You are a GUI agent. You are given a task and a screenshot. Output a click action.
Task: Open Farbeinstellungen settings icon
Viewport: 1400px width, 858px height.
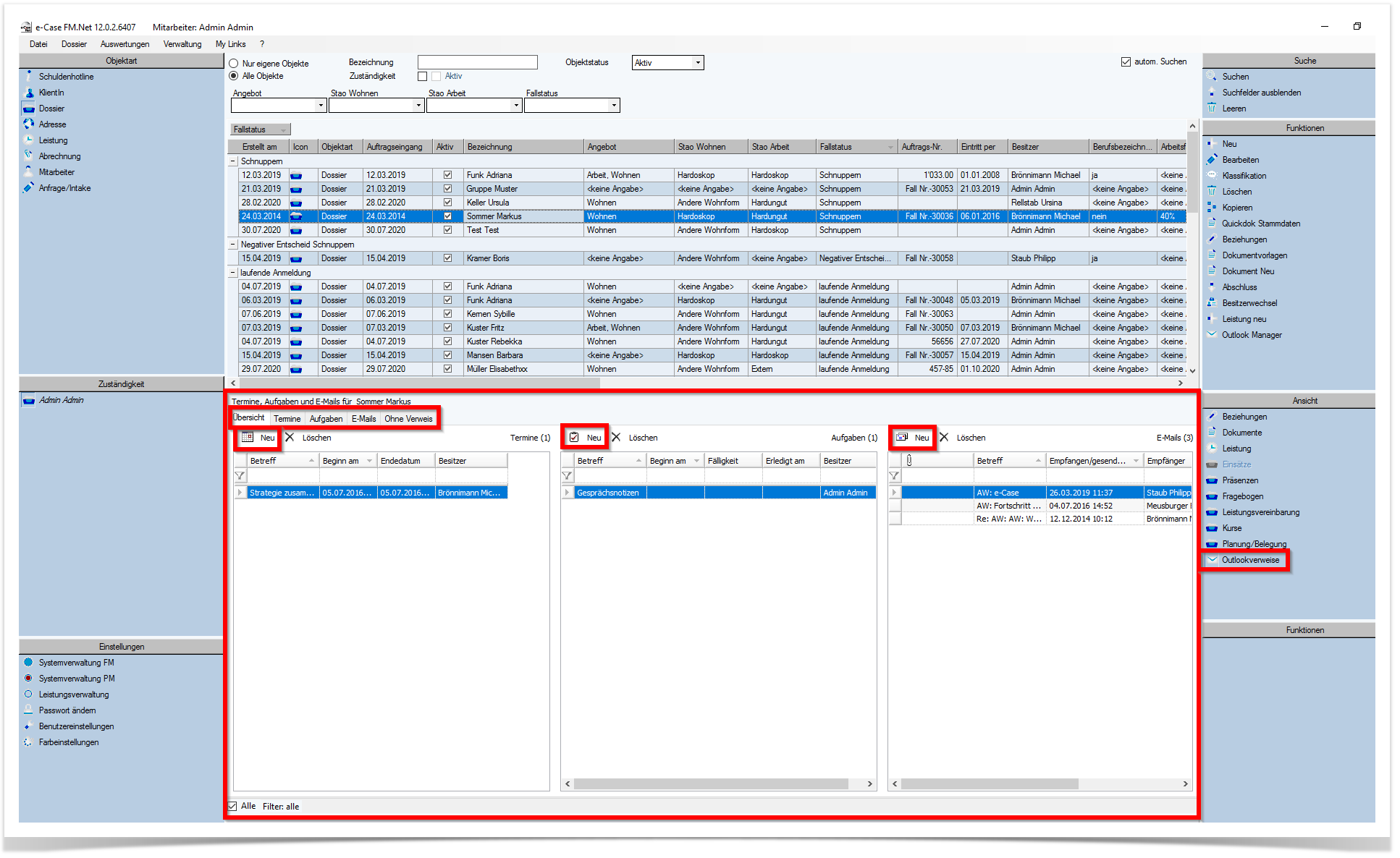pyautogui.click(x=29, y=742)
